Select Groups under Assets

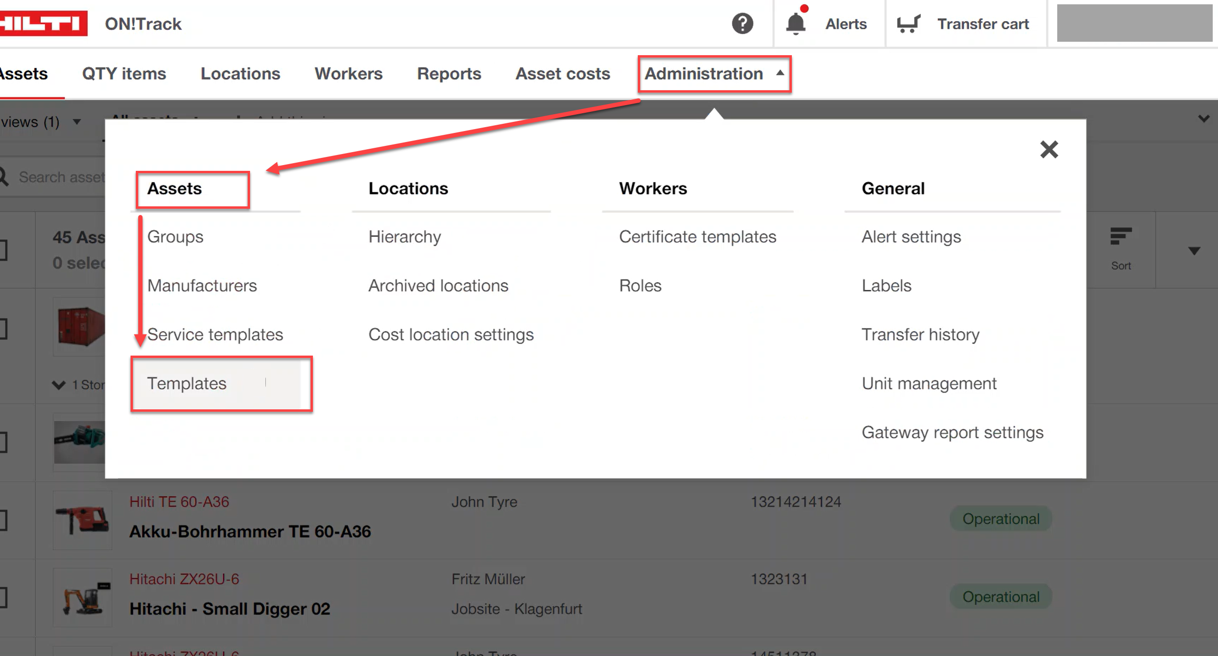click(175, 237)
